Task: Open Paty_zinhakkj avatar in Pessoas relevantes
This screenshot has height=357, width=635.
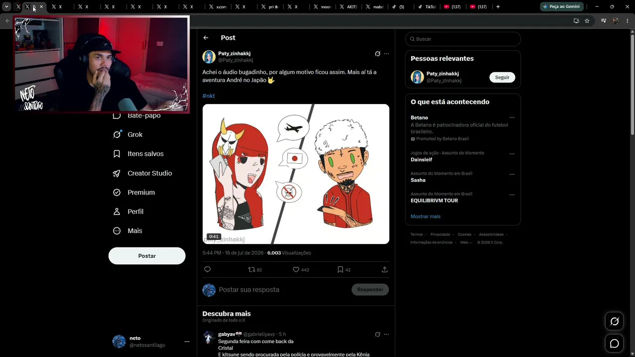Action: (417, 77)
